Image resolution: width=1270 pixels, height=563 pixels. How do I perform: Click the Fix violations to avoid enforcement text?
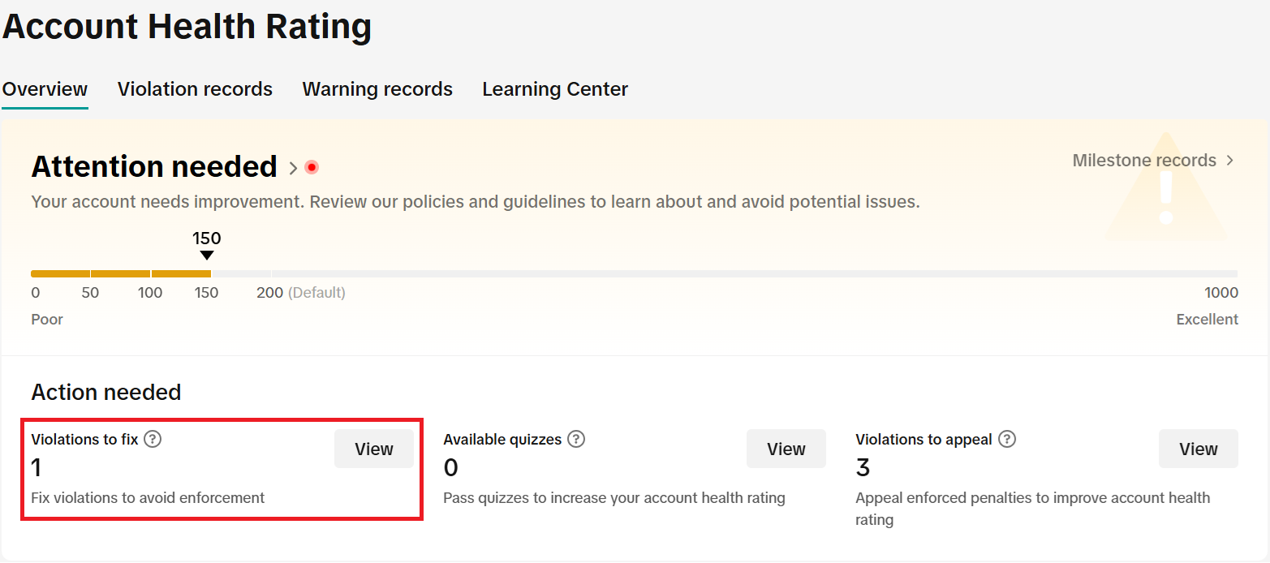tap(148, 498)
